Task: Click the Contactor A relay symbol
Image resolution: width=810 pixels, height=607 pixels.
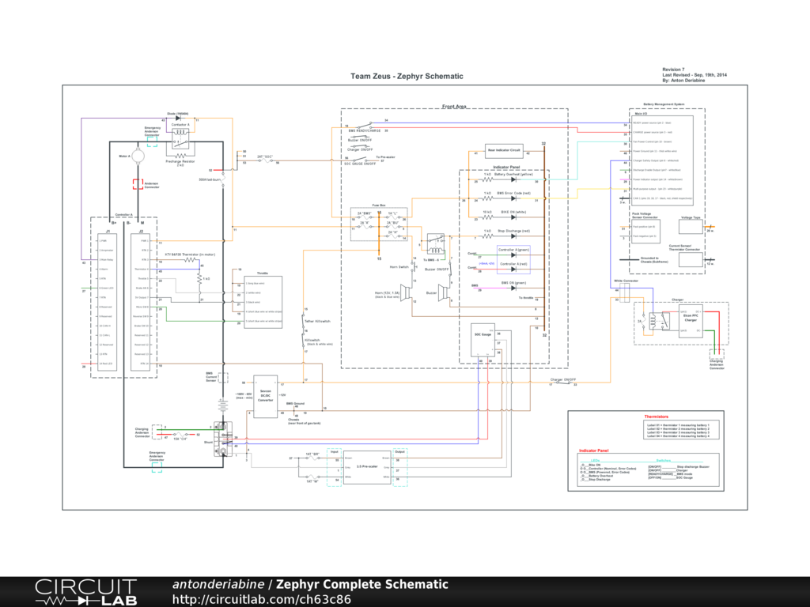Action: [180, 138]
